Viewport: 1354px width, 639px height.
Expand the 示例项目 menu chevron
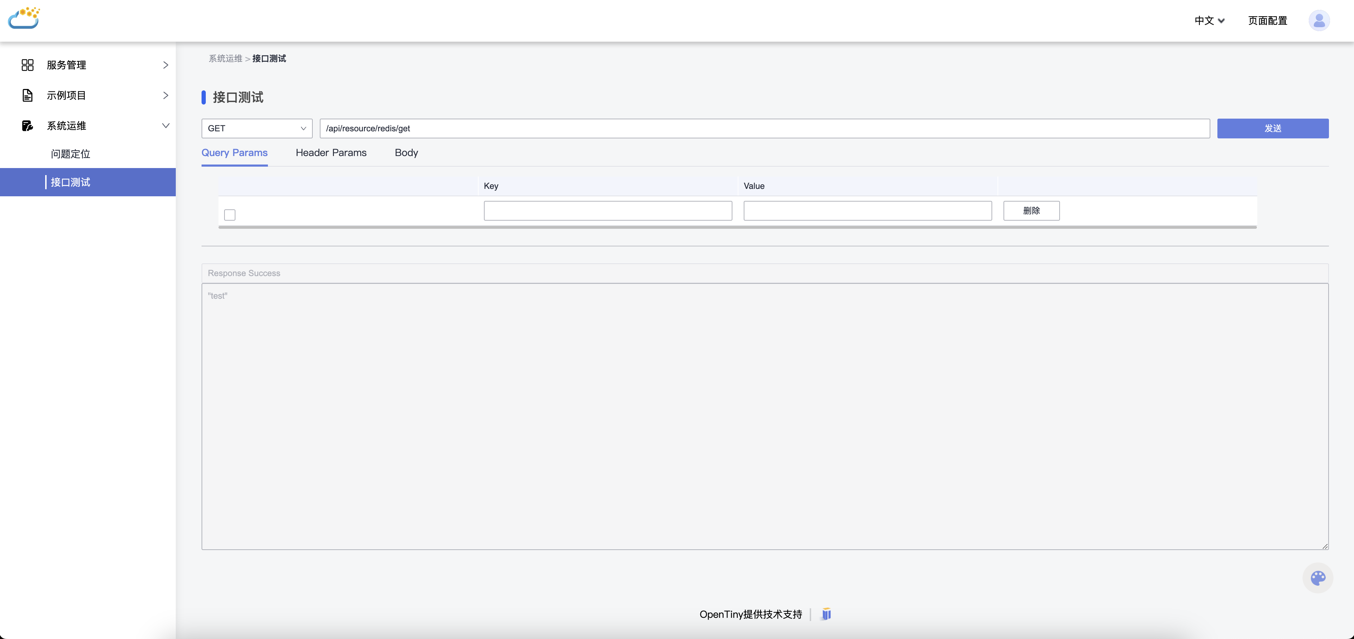(x=166, y=95)
